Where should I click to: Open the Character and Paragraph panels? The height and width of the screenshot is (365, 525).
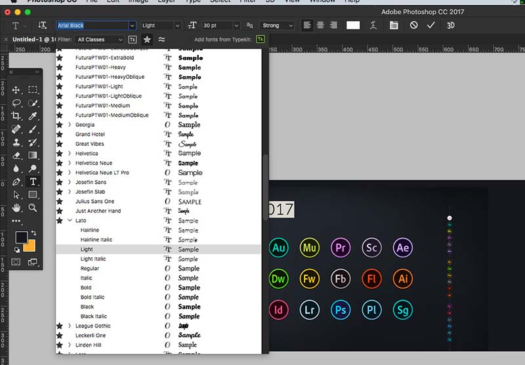click(394, 25)
